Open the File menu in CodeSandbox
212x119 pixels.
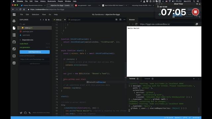pyautogui.click(x=22, y=15)
